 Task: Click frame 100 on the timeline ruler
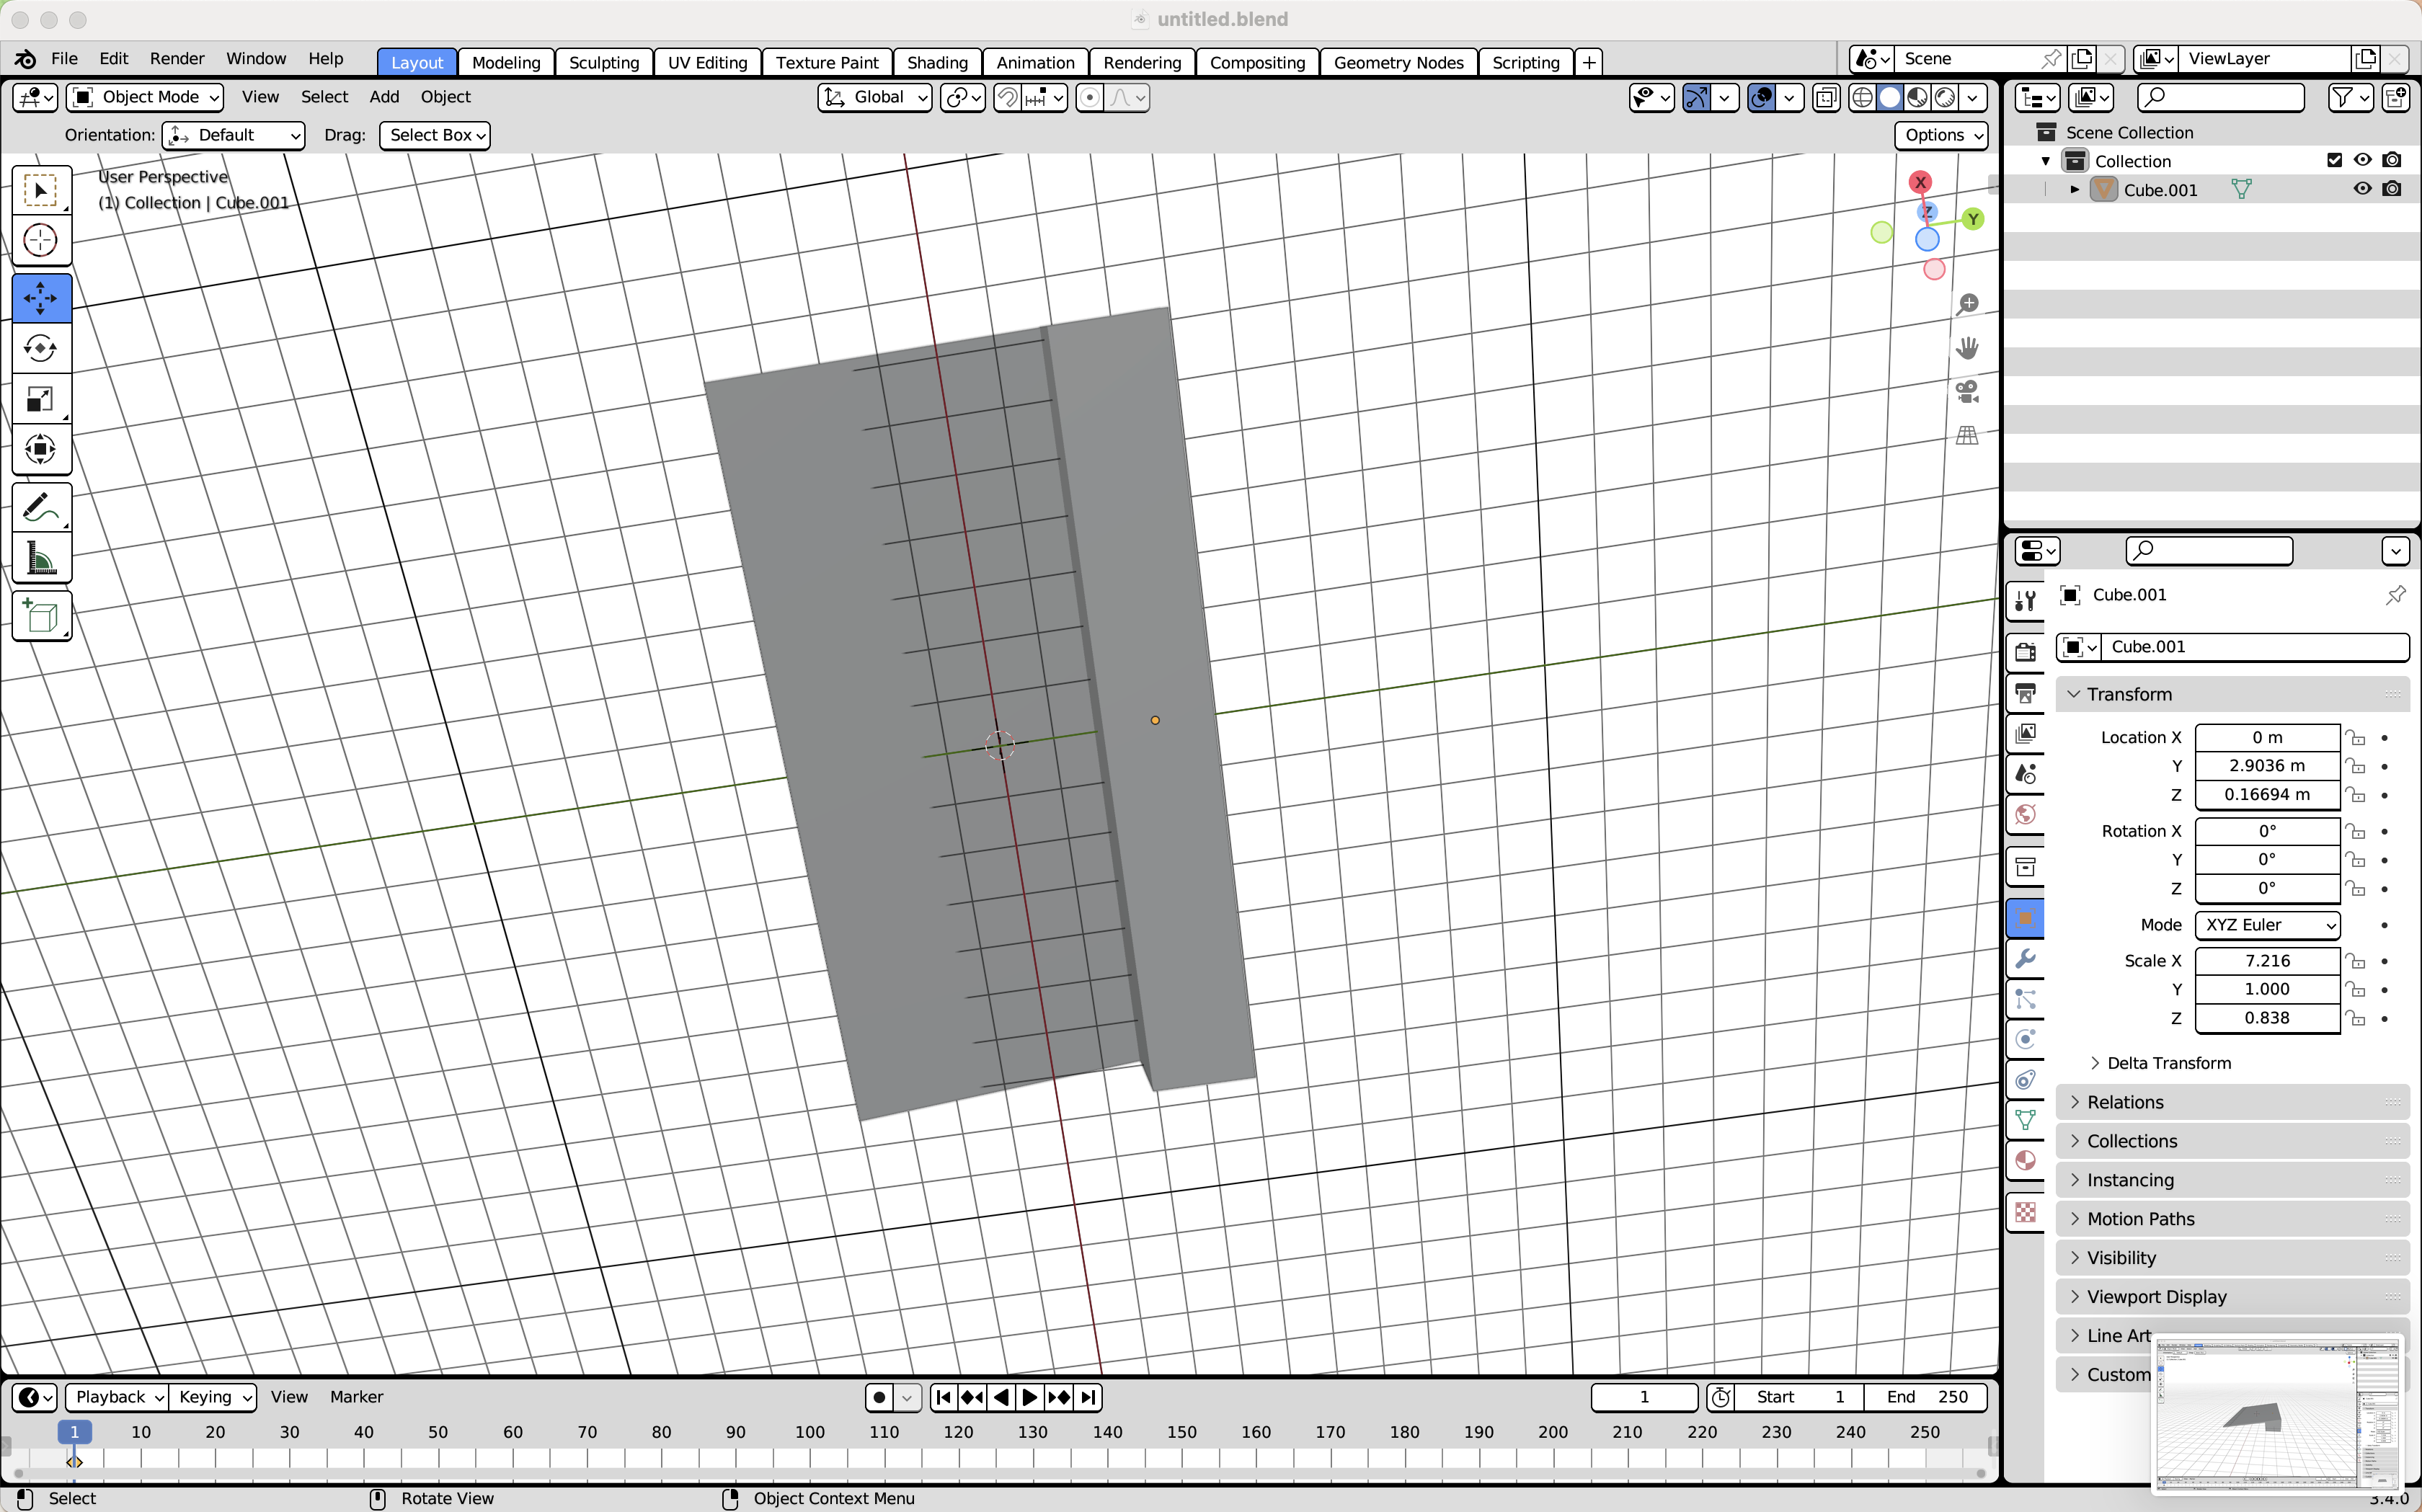click(x=809, y=1432)
